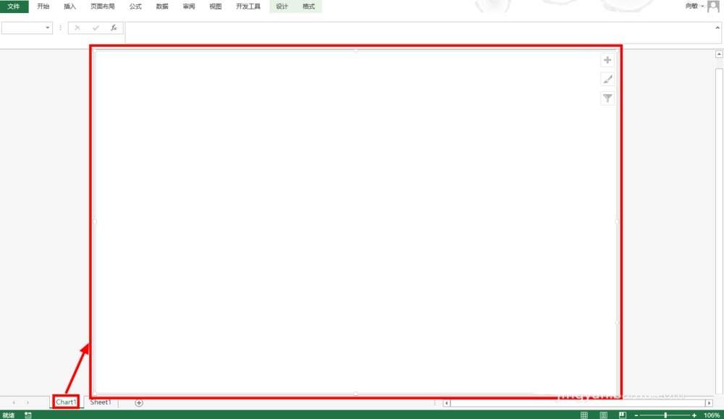Open the 文件 menu button

point(14,7)
